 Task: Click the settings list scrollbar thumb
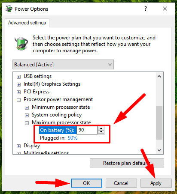[159, 123]
